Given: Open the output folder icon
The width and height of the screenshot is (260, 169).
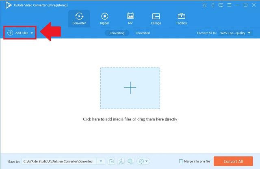Looking at the screenshot, I should click(111, 161).
